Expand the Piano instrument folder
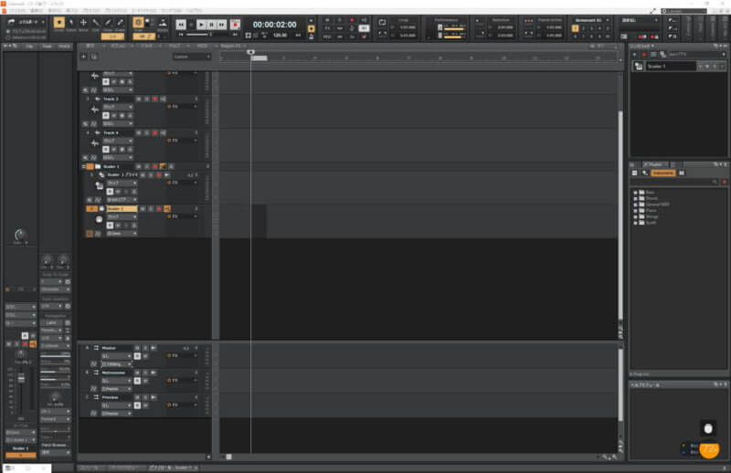 [635, 210]
